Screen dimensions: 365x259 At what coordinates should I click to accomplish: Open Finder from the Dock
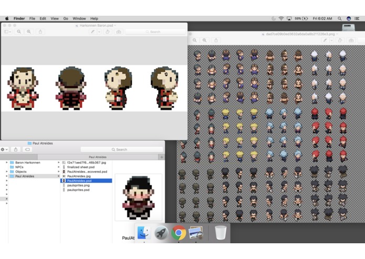(144, 233)
